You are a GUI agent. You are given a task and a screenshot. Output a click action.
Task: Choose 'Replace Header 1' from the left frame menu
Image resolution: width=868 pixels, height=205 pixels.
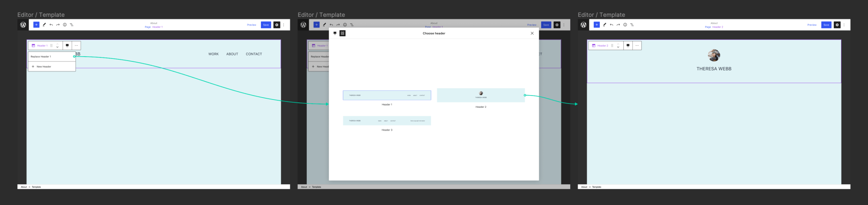point(41,57)
